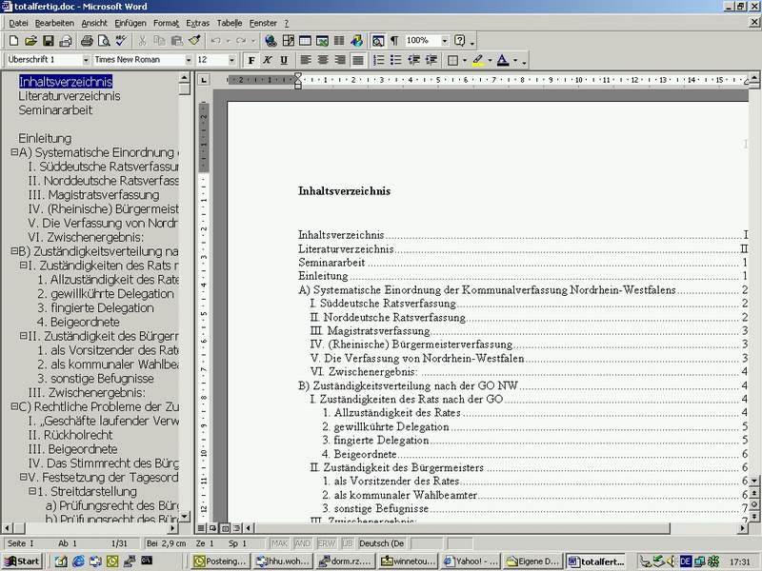Open the Tabelle menu
The image size is (762, 571).
point(229,22)
